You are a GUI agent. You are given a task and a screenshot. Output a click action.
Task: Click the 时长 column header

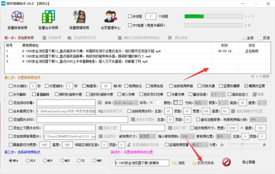point(225,45)
